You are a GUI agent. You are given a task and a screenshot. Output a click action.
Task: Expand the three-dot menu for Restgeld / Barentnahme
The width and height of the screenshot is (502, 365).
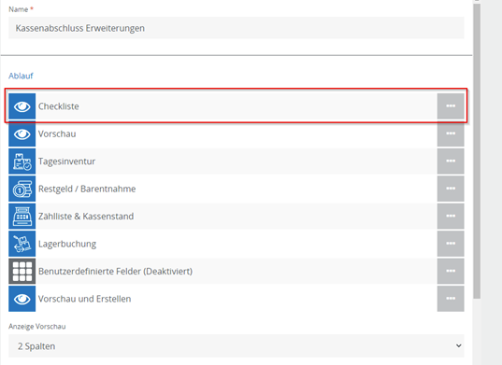451,189
